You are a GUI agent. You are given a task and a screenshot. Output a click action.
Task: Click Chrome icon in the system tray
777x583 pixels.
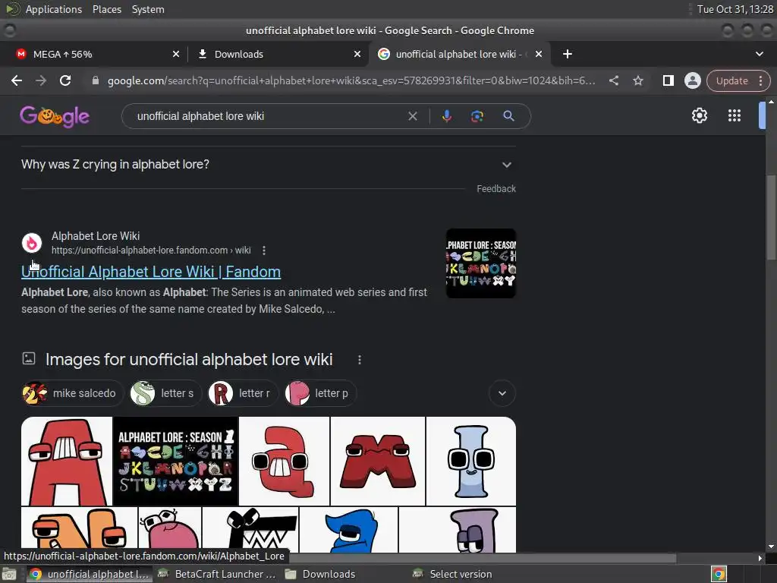(x=719, y=574)
